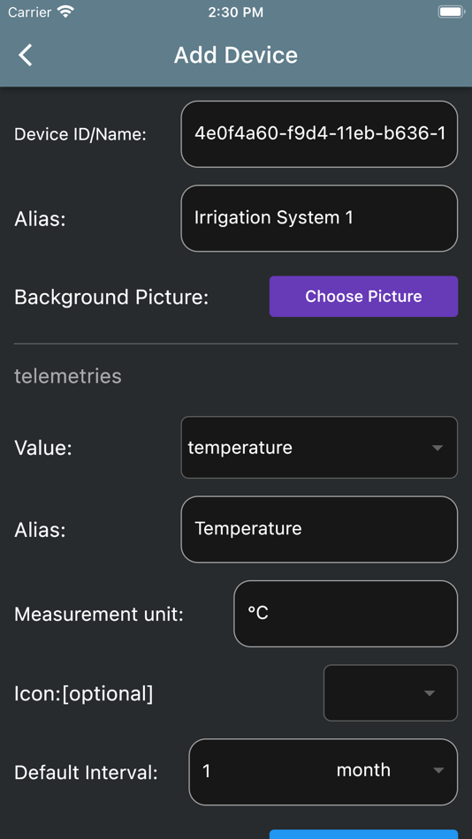The height and width of the screenshot is (839, 472).
Task: Click the Icon selector's arrow
Action: point(429,693)
